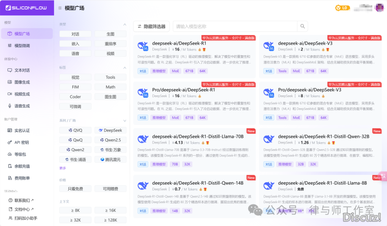The height and width of the screenshot is (226, 387).
Task: Enable the 可微调 tag filter
Action: (x=75, y=107)
